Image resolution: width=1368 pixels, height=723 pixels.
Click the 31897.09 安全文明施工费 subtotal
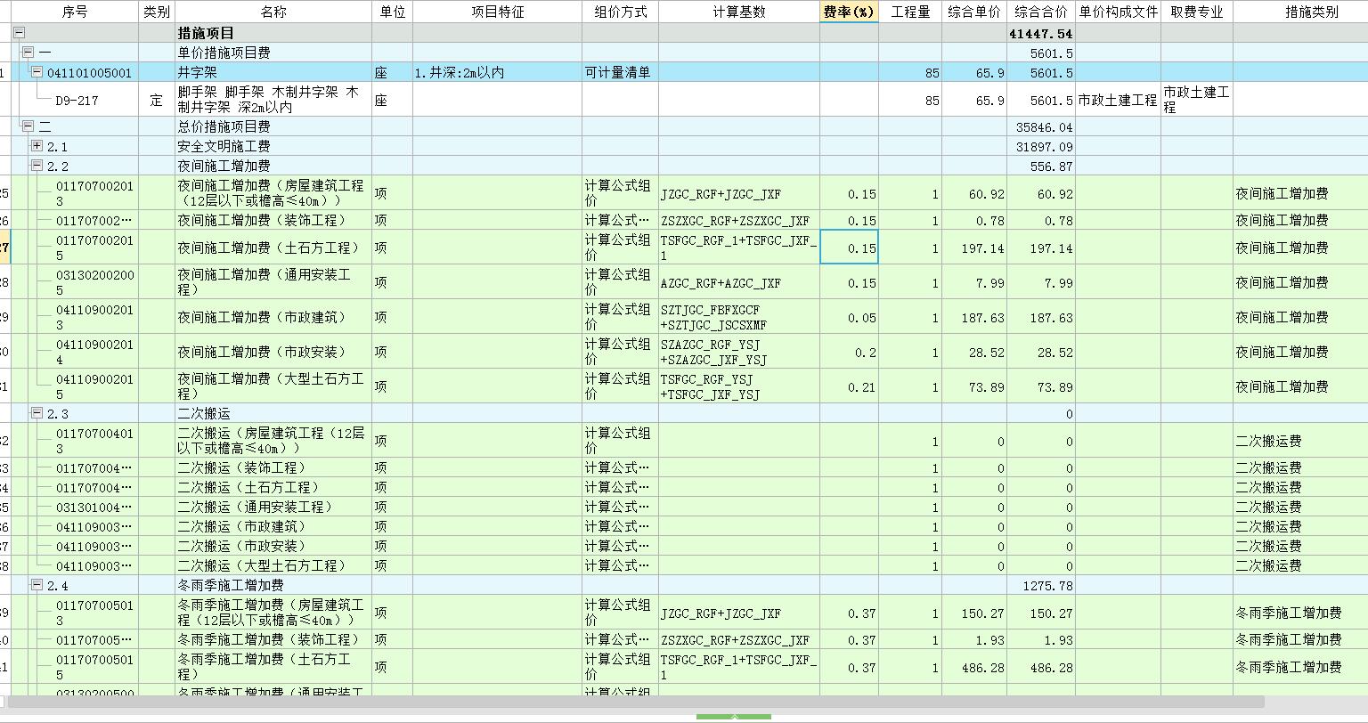pyautogui.click(x=1041, y=146)
